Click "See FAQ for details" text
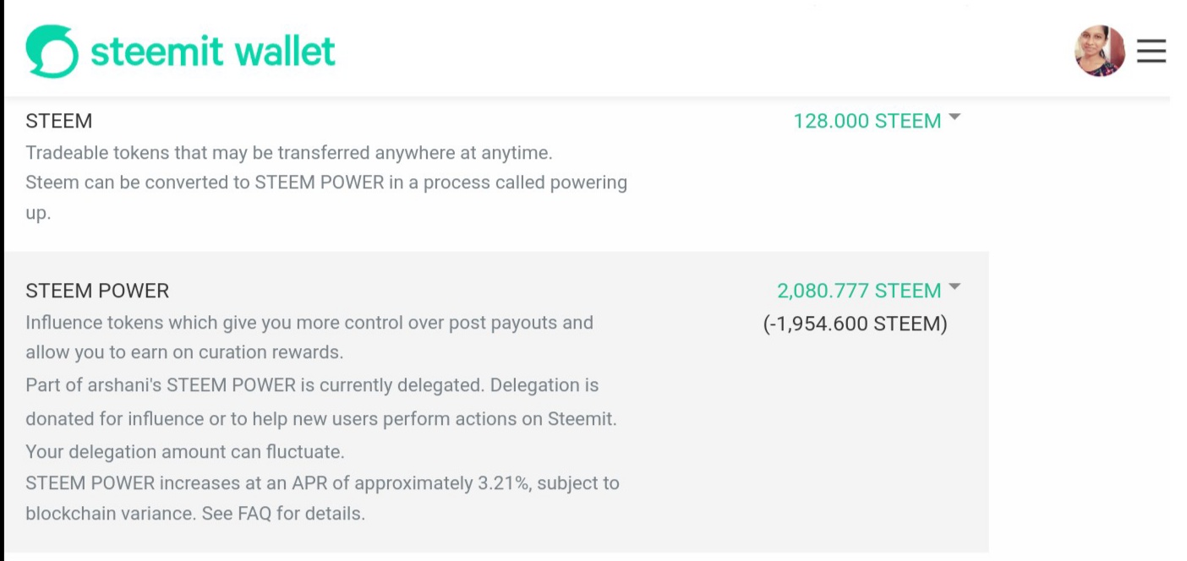The image size is (1187, 561). click(283, 514)
